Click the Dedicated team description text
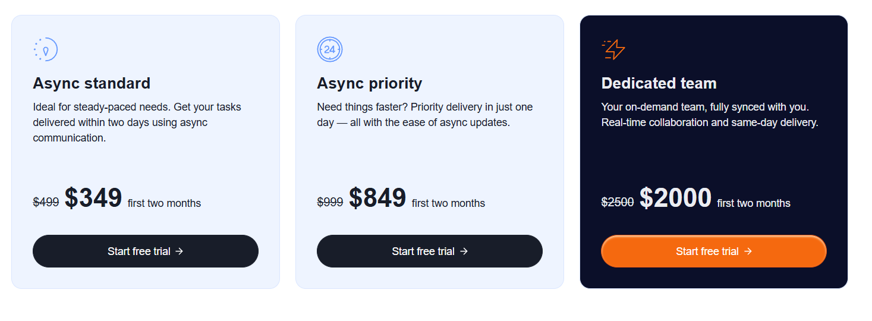This screenshot has height=321, width=872. 709,115
